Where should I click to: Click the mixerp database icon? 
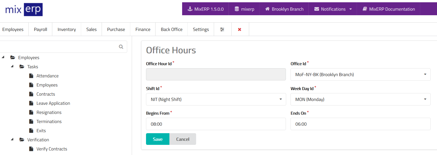tap(237, 9)
